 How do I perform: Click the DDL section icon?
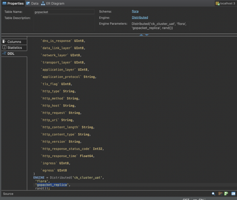pos(4,53)
